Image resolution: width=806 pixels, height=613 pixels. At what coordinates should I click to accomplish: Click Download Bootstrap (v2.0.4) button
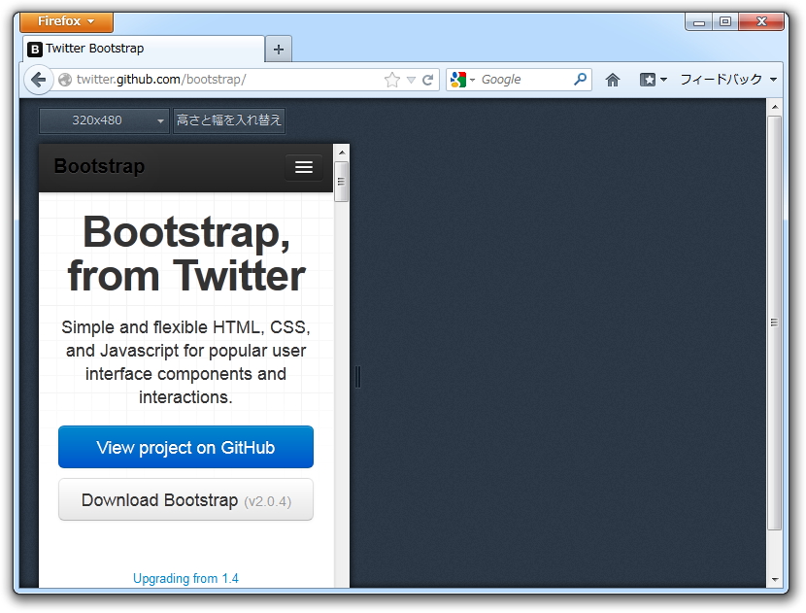pyautogui.click(x=185, y=500)
